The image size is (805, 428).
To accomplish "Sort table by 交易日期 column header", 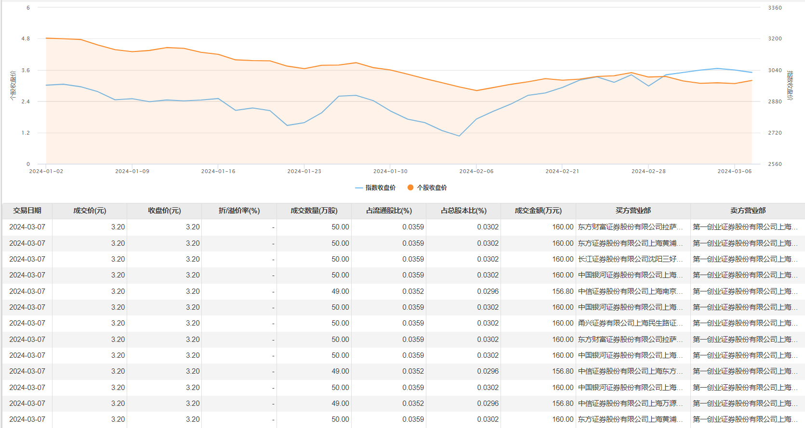I will (x=27, y=211).
